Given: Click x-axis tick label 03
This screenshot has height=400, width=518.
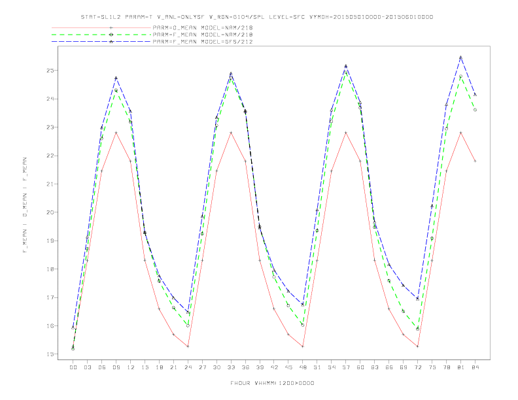Looking at the screenshot, I should pyautogui.click(x=87, y=367).
